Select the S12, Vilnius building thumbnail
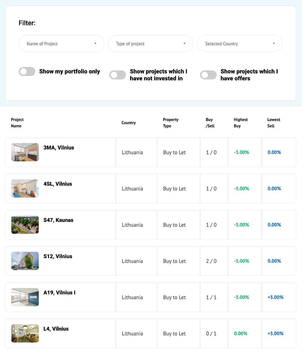The height and width of the screenshot is (354, 302). (25, 261)
